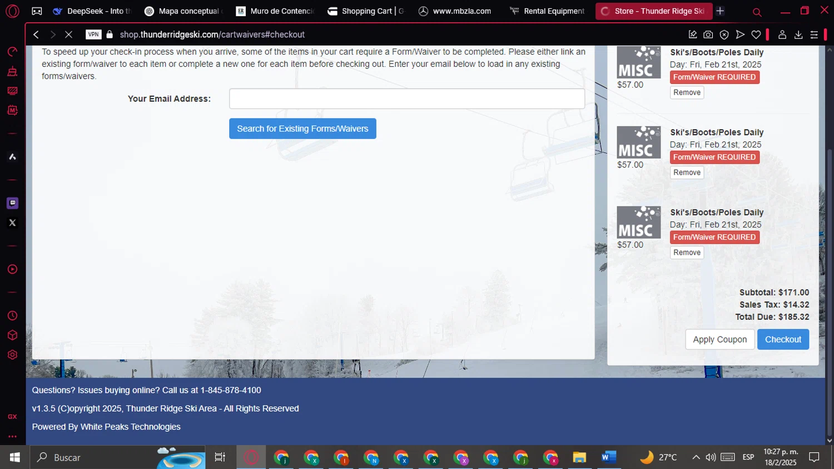The width and height of the screenshot is (834, 469).
Task: Switch to the Shopping Cart tab
Action: click(366, 11)
